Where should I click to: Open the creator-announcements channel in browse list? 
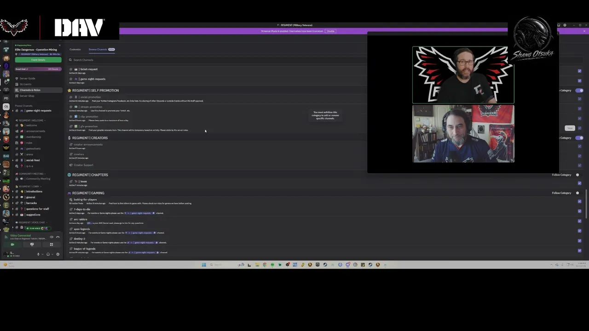tap(88, 145)
